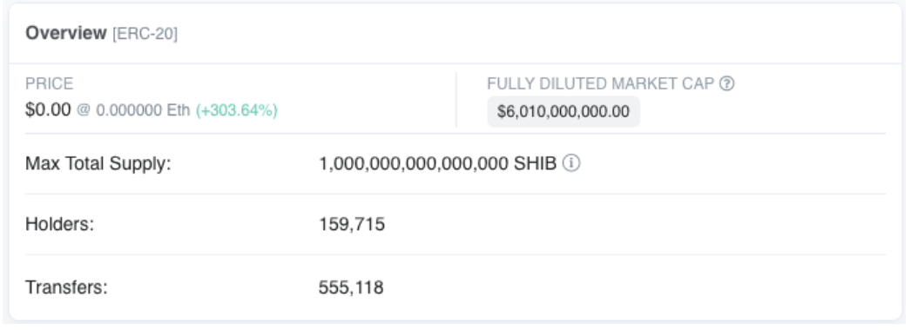Viewport: 911px width, 330px height.
Task: Click the Max Total Supply label
Action: pos(98,164)
